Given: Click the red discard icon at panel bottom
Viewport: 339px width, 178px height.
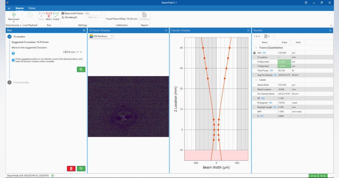Looking at the screenshot, I should pyautogui.click(x=71, y=168).
